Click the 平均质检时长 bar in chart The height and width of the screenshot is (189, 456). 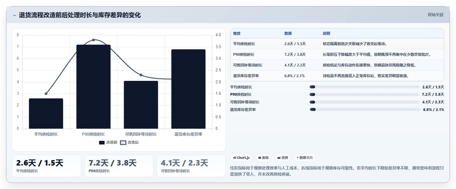pos(46,113)
